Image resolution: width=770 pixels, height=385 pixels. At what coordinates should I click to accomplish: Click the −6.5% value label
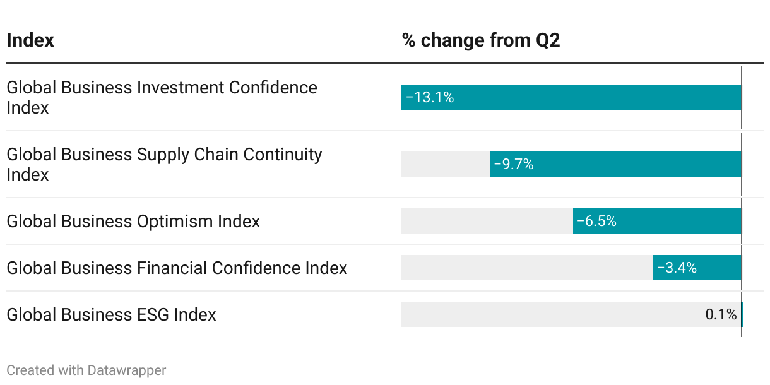tap(596, 222)
